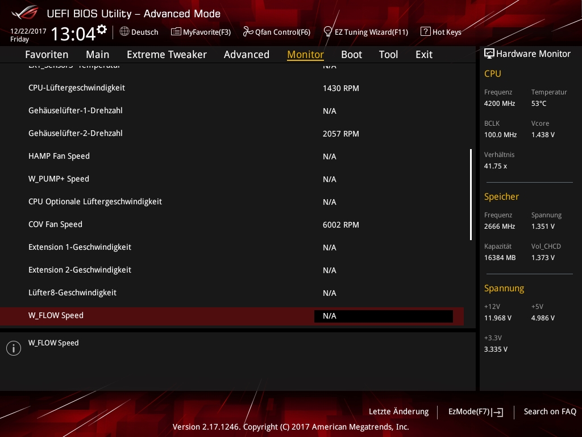The height and width of the screenshot is (437, 582).
Task: Click Letzte Änderung button
Action: pyautogui.click(x=398, y=411)
